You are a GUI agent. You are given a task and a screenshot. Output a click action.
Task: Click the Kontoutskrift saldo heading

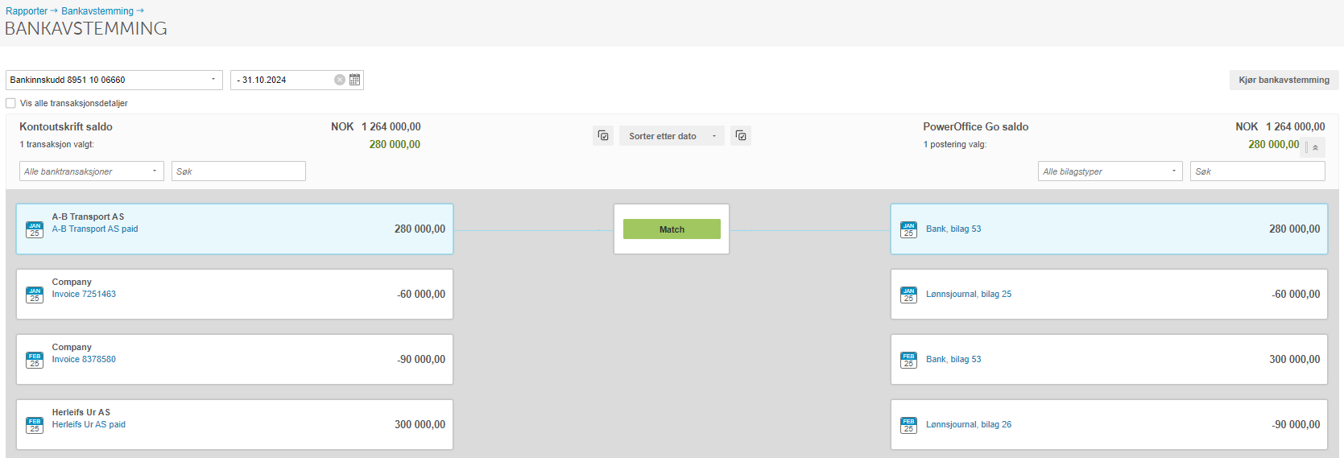pyautogui.click(x=66, y=126)
